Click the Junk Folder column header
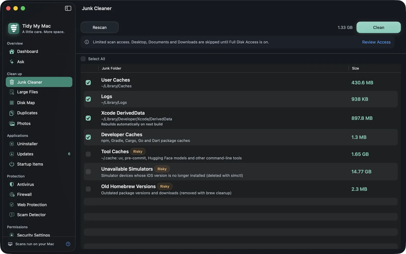 pyautogui.click(x=111, y=68)
